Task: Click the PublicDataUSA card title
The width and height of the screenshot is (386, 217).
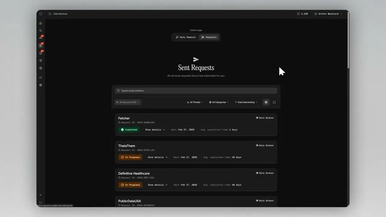Action: (129, 201)
